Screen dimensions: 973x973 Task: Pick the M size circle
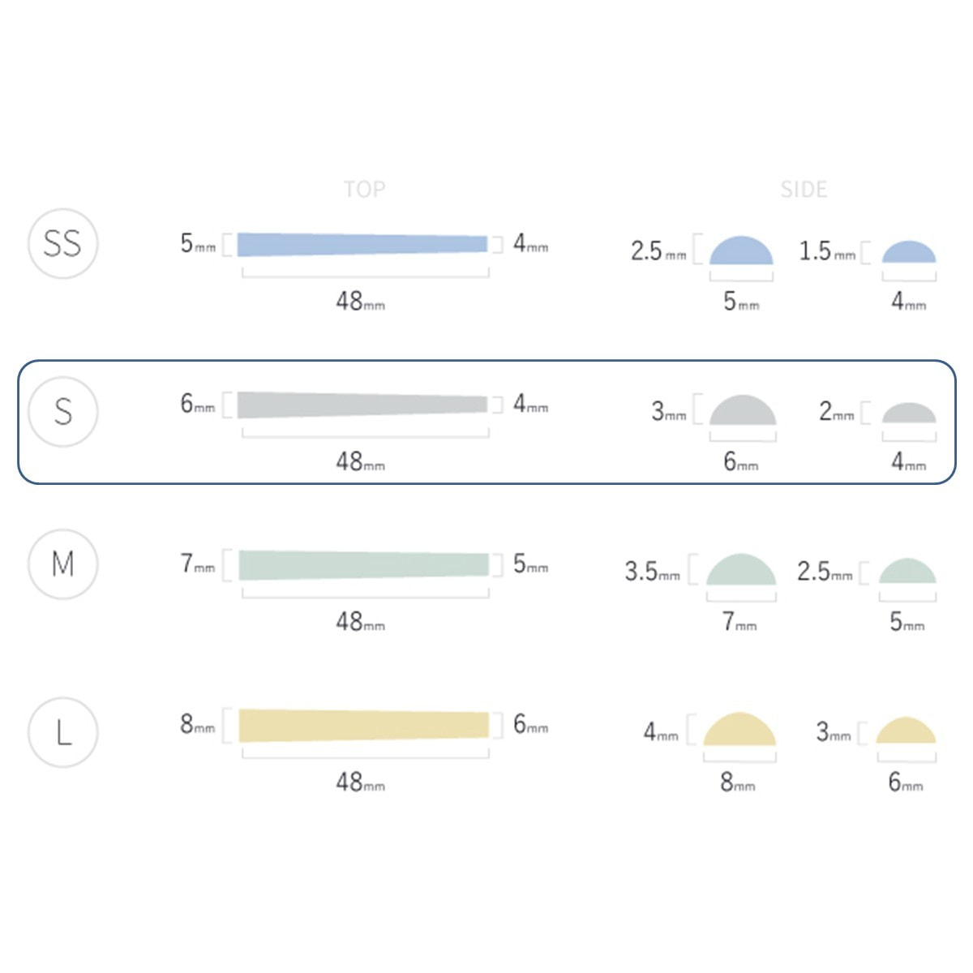coord(63,564)
